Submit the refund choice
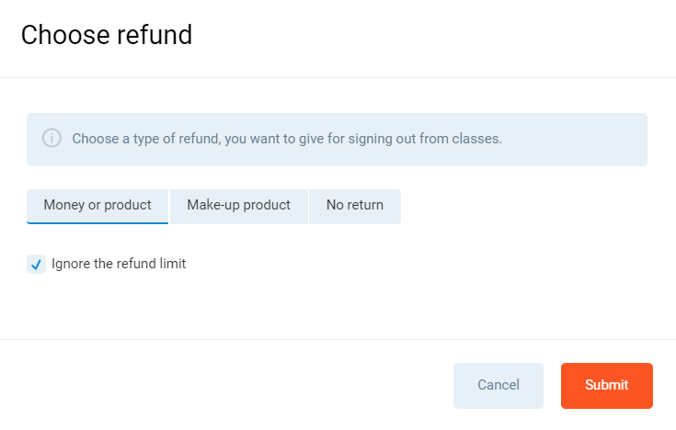The width and height of the screenshot is (676, 430). click(606, 385)
